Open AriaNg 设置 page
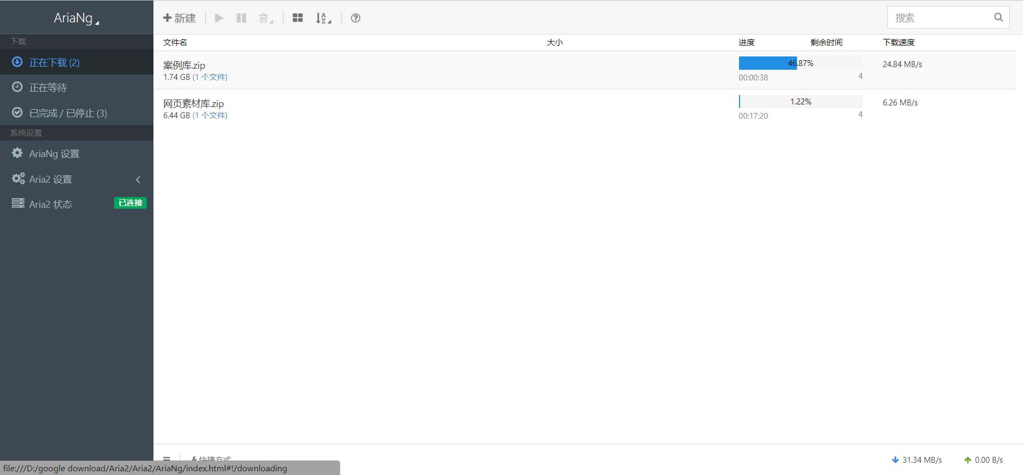 pyautogui.click(x=77, y=153)
